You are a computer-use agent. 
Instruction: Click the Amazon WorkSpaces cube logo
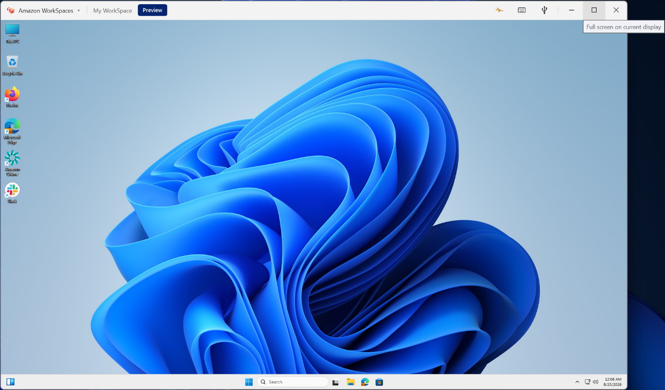pos(11,10)
